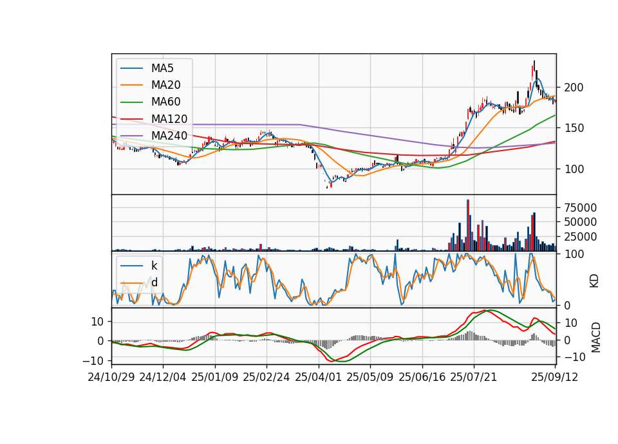Click the orange MA20 legend line sample
Screen dimensions: 618x444
pyautogui.click(x=131, y=85)
